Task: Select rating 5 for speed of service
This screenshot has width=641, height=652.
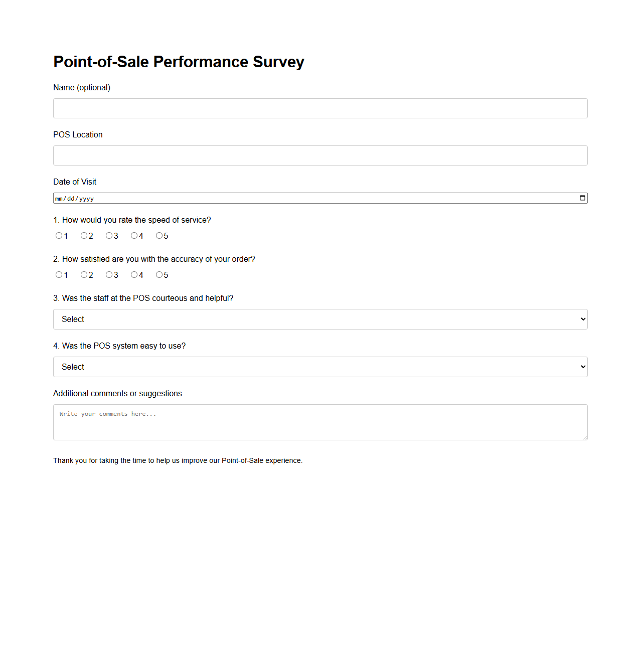Action: point(159,235)
